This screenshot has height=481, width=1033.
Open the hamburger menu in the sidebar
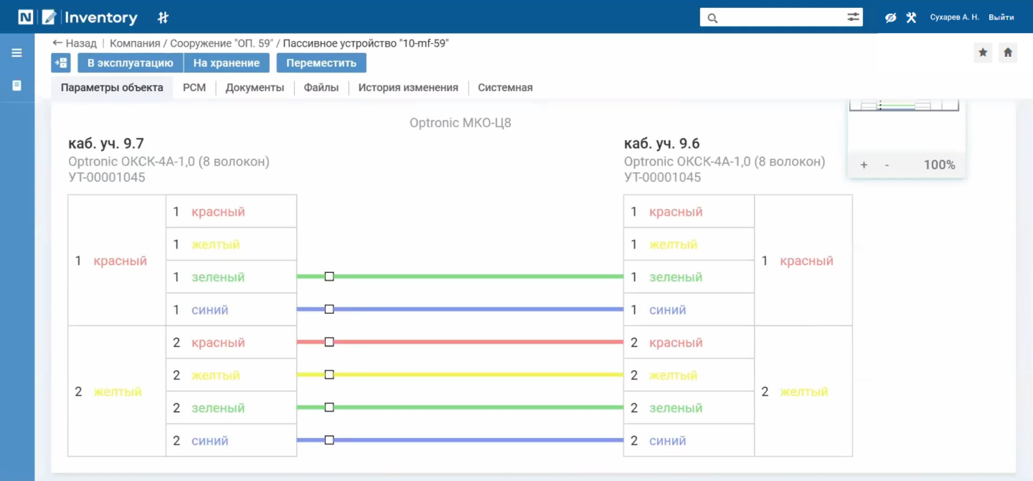pos(16,52)
